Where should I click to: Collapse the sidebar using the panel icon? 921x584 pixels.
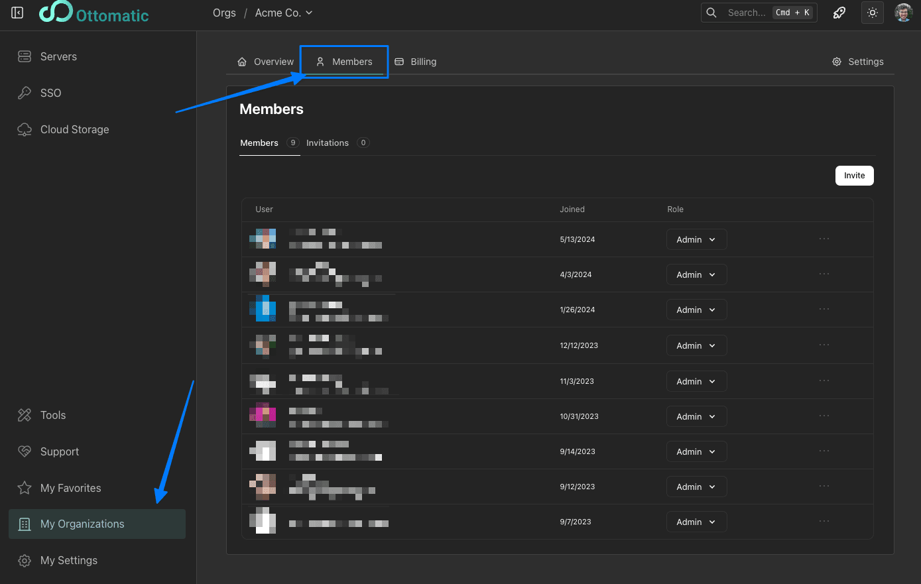pos(18,13)
